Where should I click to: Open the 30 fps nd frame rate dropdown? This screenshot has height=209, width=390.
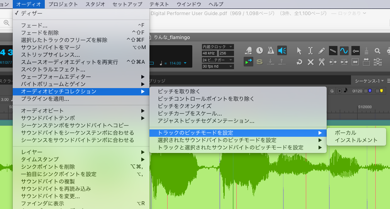(x=218, y=66)
